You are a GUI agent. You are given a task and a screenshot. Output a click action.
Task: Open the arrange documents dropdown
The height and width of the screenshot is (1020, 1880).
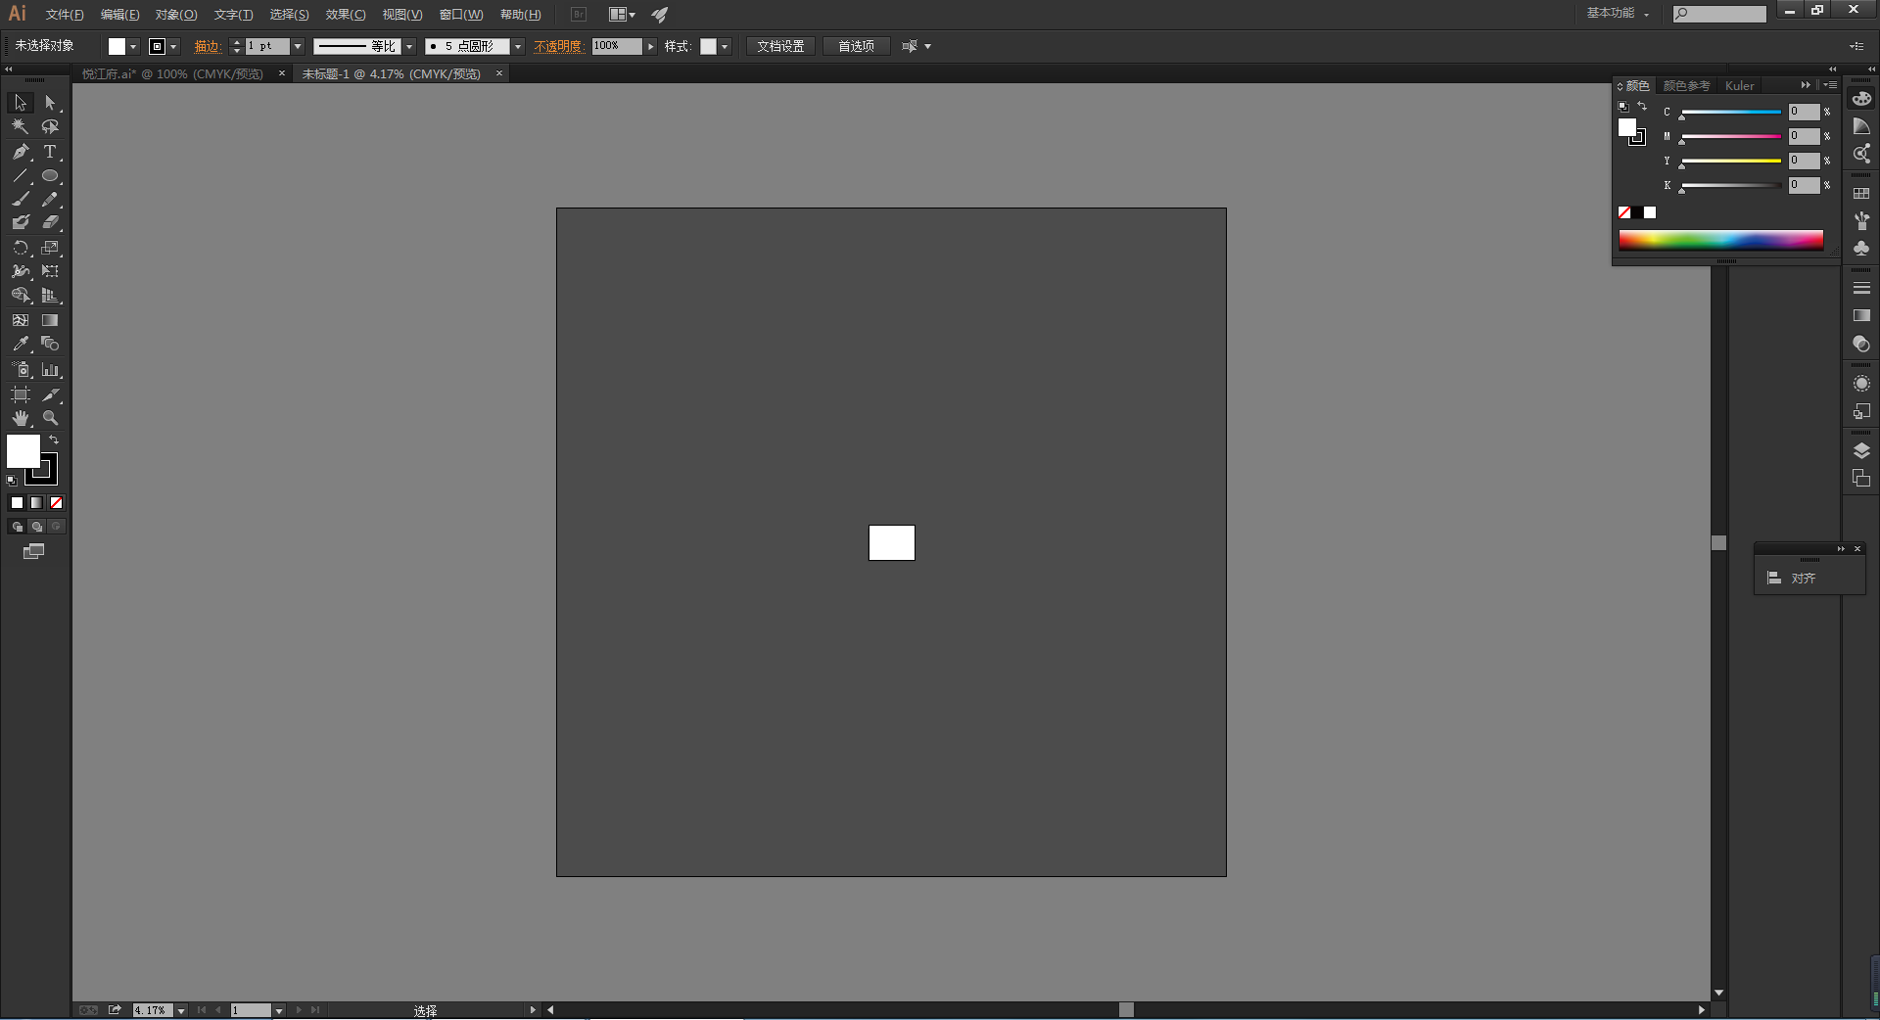coord(622,15)
